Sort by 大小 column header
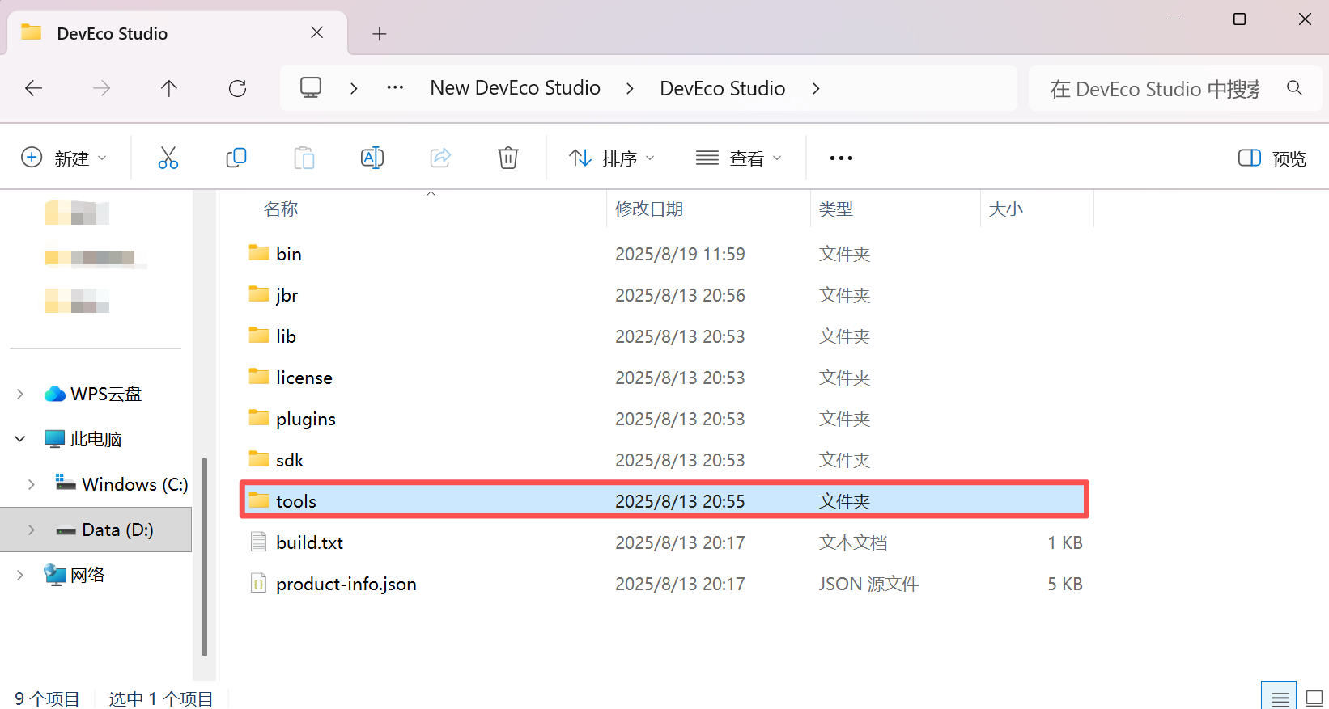This screenshot has height=709, width=1329. pyautogui.click(x=1006, y=209)
